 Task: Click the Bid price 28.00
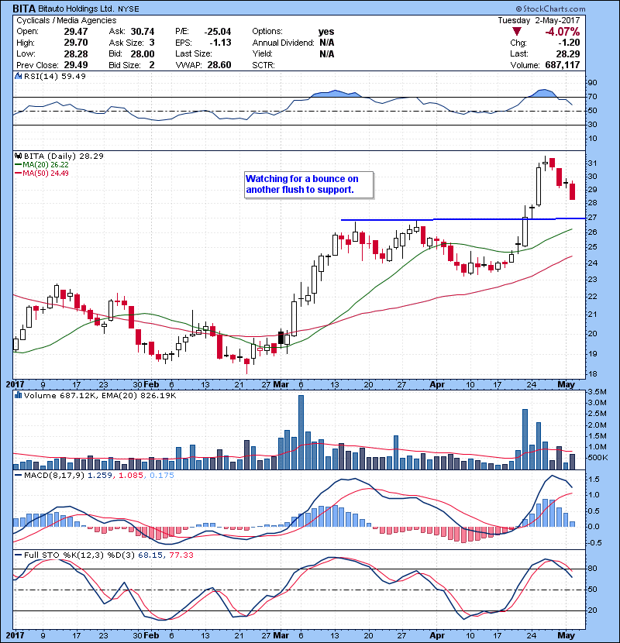(x=143, y=53)
